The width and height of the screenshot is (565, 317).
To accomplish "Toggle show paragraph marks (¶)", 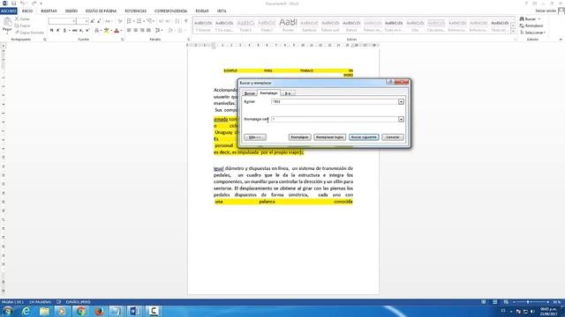I will (x=186, y=21).
